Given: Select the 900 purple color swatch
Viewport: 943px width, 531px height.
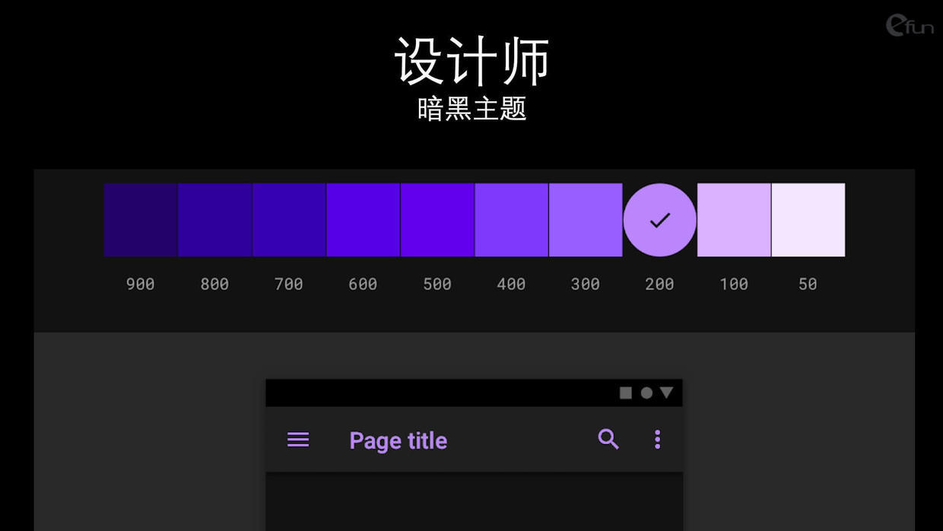Looking at the screenshot, I should point(141,220).
